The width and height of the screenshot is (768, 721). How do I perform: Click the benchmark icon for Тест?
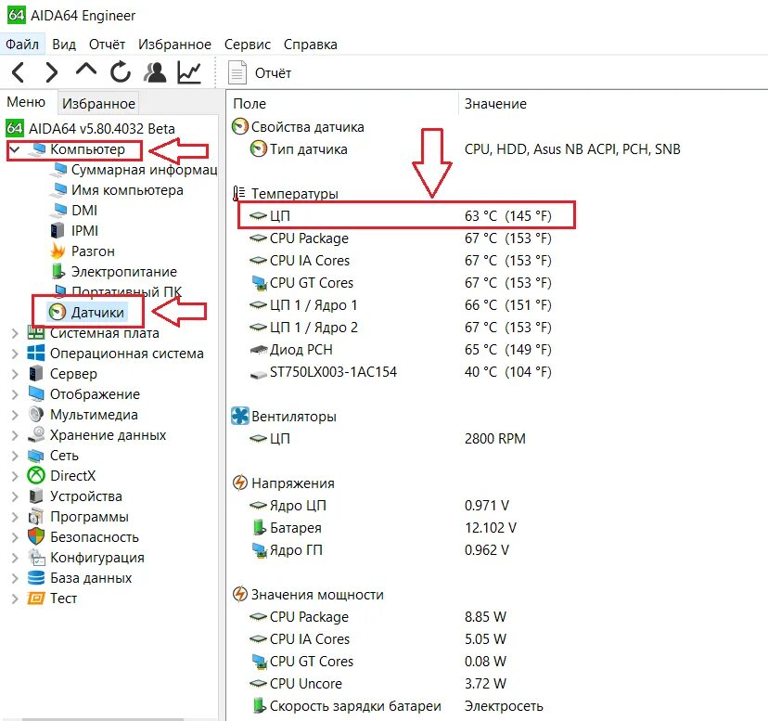(x=36, y=599)
